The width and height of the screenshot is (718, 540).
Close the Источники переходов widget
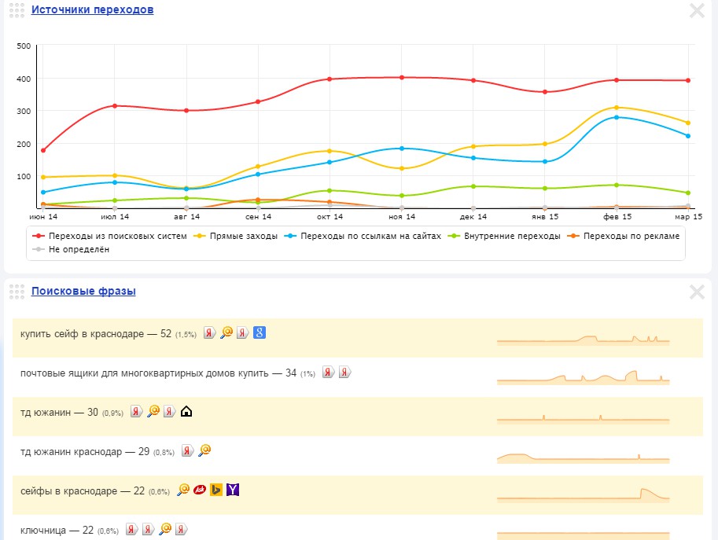(x=697, y=10)
